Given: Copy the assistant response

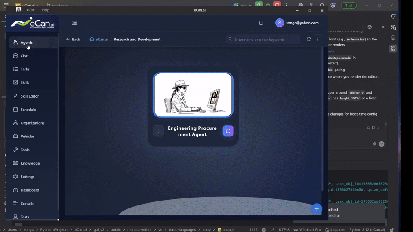Looking at the screenshot, I should tap(368, 128).
